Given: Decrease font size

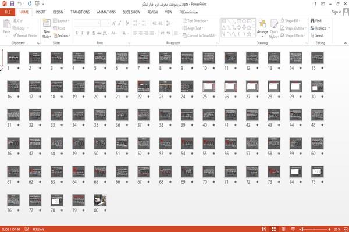Looking at the screenshot, I should tap(119, 23).
